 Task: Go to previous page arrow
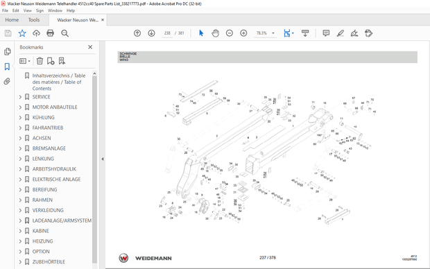click(137, 33)
